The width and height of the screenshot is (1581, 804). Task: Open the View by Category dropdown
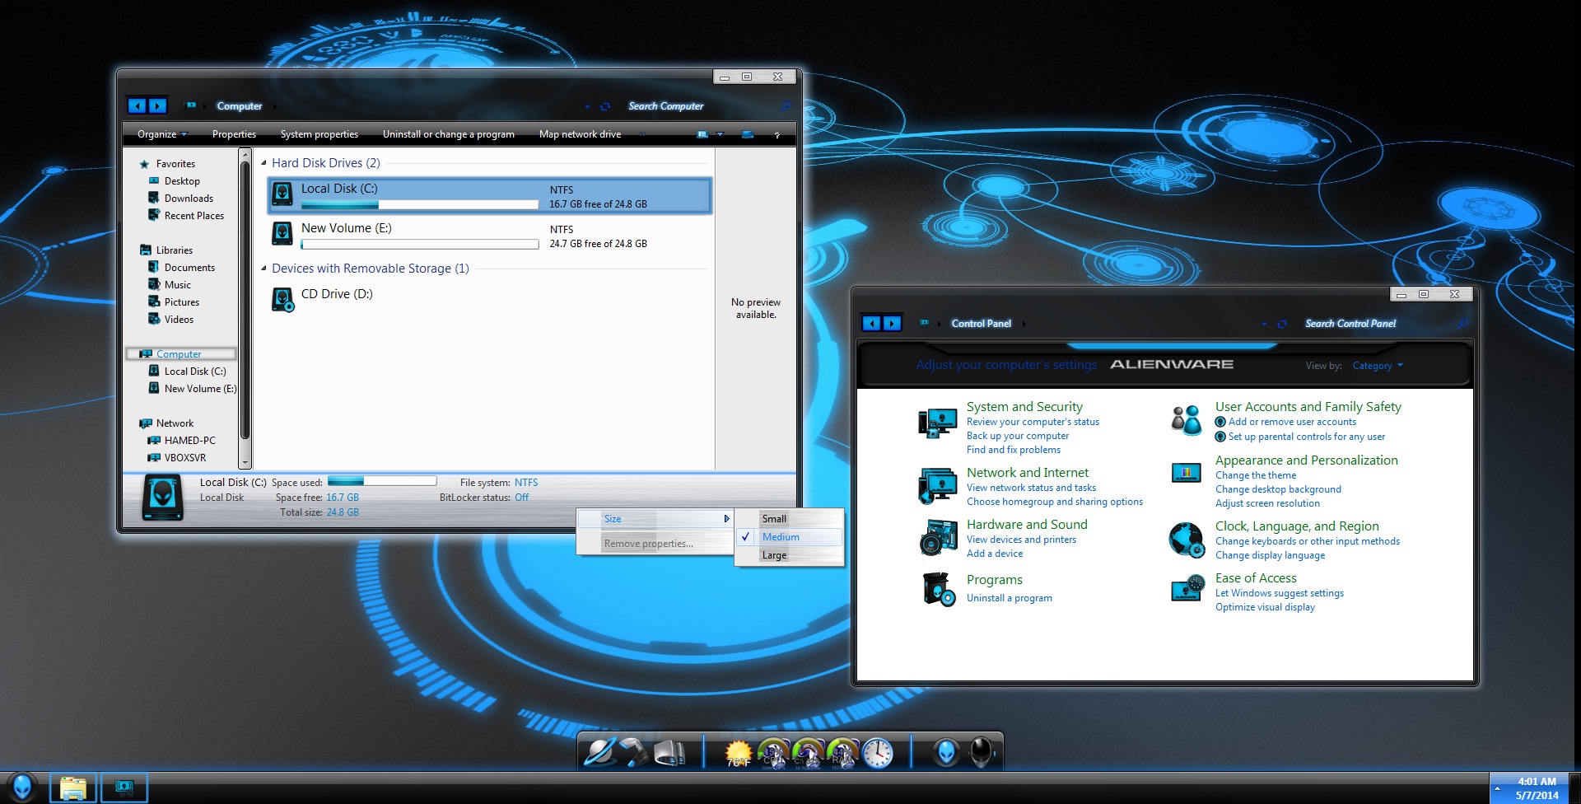click(x=1377, y=366)
